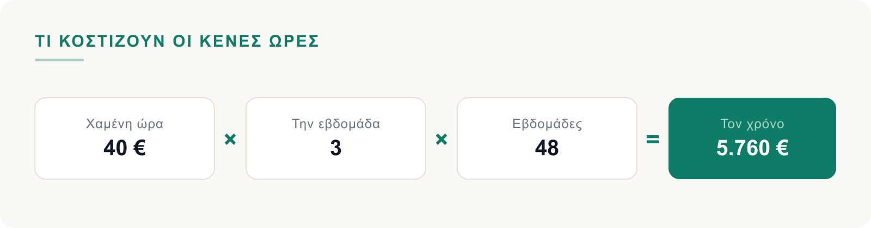Click the 5.760 € total amount
The image size is (871, 228).
point(752,148)
